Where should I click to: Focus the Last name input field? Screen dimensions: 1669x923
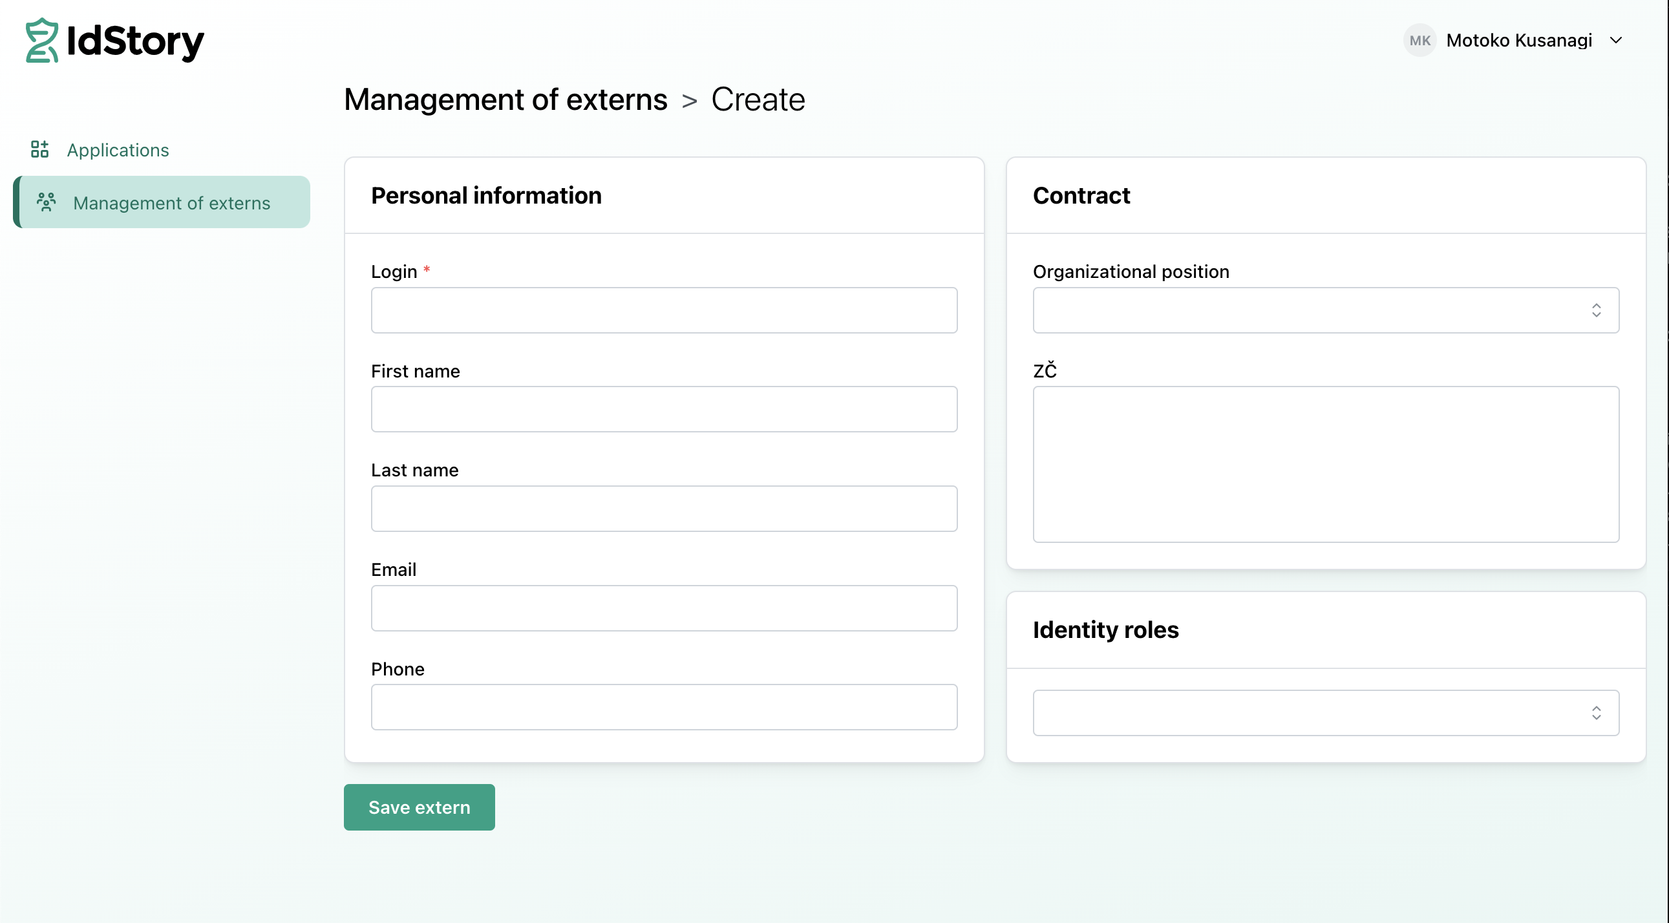pos(664,509)
